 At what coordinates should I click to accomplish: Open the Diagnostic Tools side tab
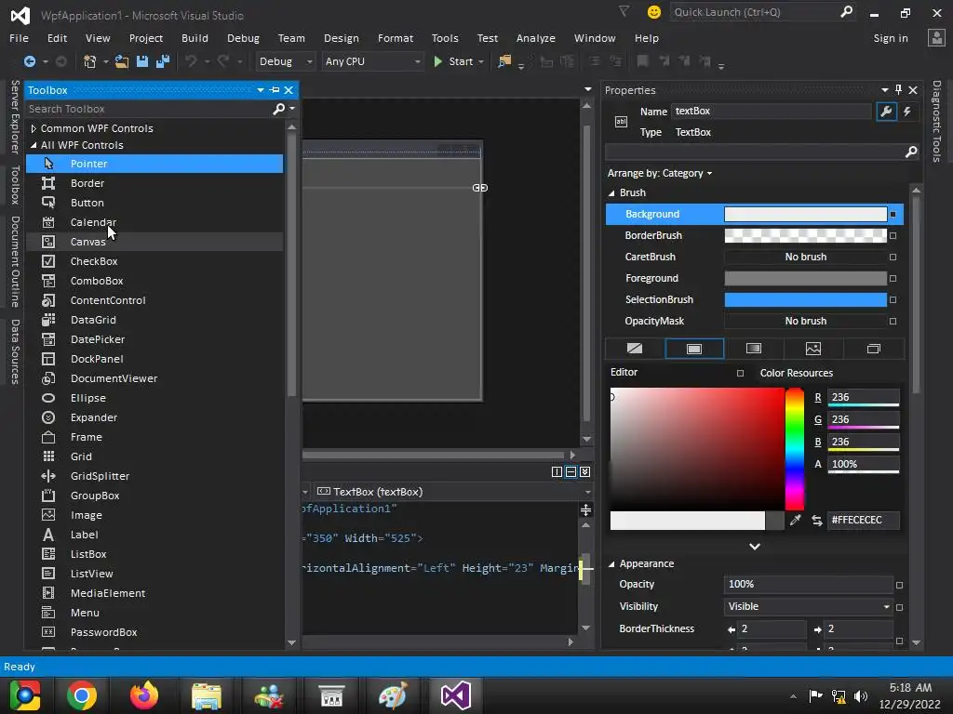(x=936, y=122)
